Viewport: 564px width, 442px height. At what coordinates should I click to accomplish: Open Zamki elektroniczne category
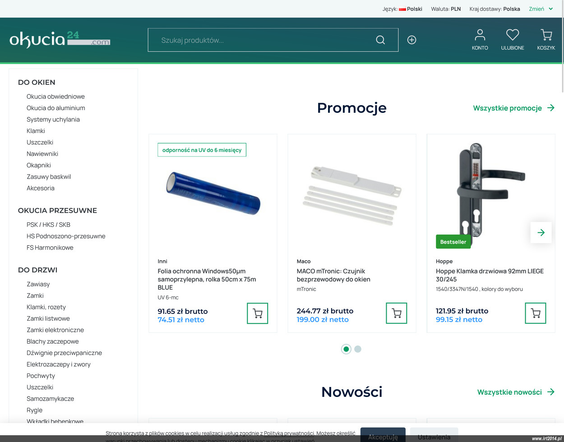(x=55, y=330)
